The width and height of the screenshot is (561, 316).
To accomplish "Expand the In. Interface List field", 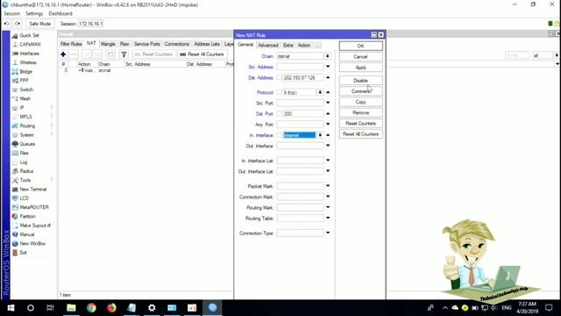I will [328, 161].
